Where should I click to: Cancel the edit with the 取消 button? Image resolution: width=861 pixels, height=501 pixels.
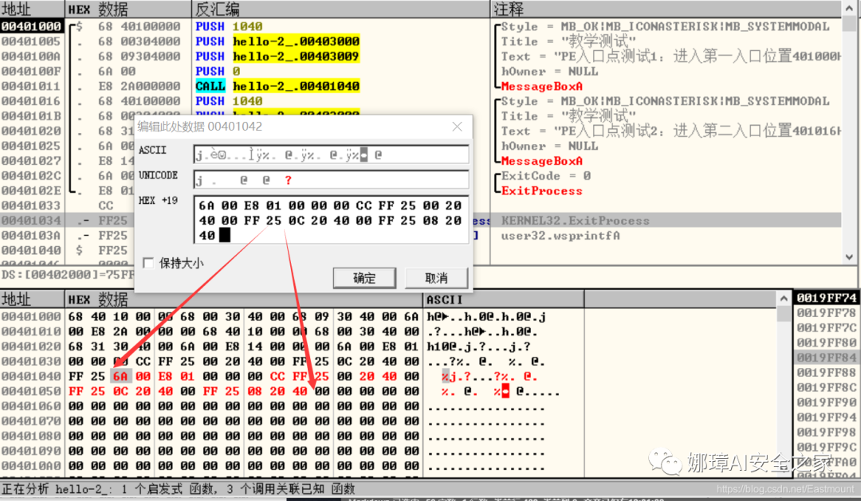point(437,278)
